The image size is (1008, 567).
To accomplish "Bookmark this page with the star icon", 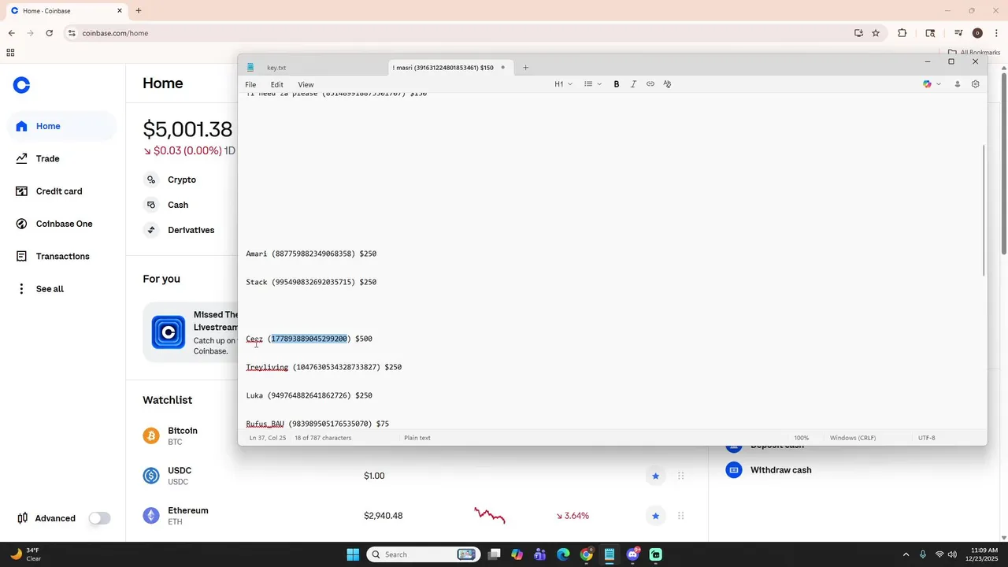I will 876,33.
